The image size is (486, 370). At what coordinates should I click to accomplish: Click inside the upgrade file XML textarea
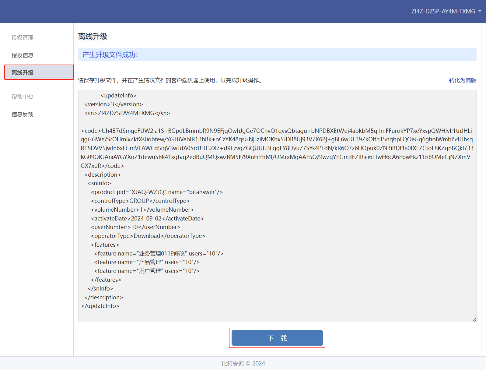coord(277,206)
